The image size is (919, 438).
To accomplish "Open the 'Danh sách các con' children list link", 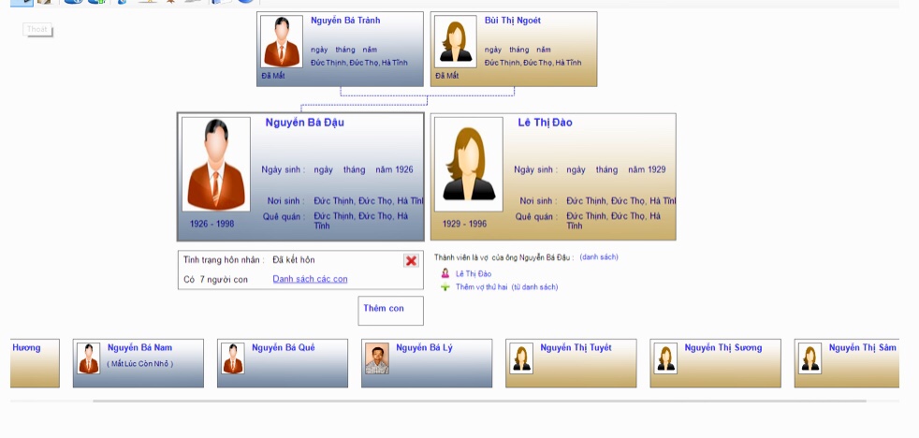I will click(x=310, y=279).
